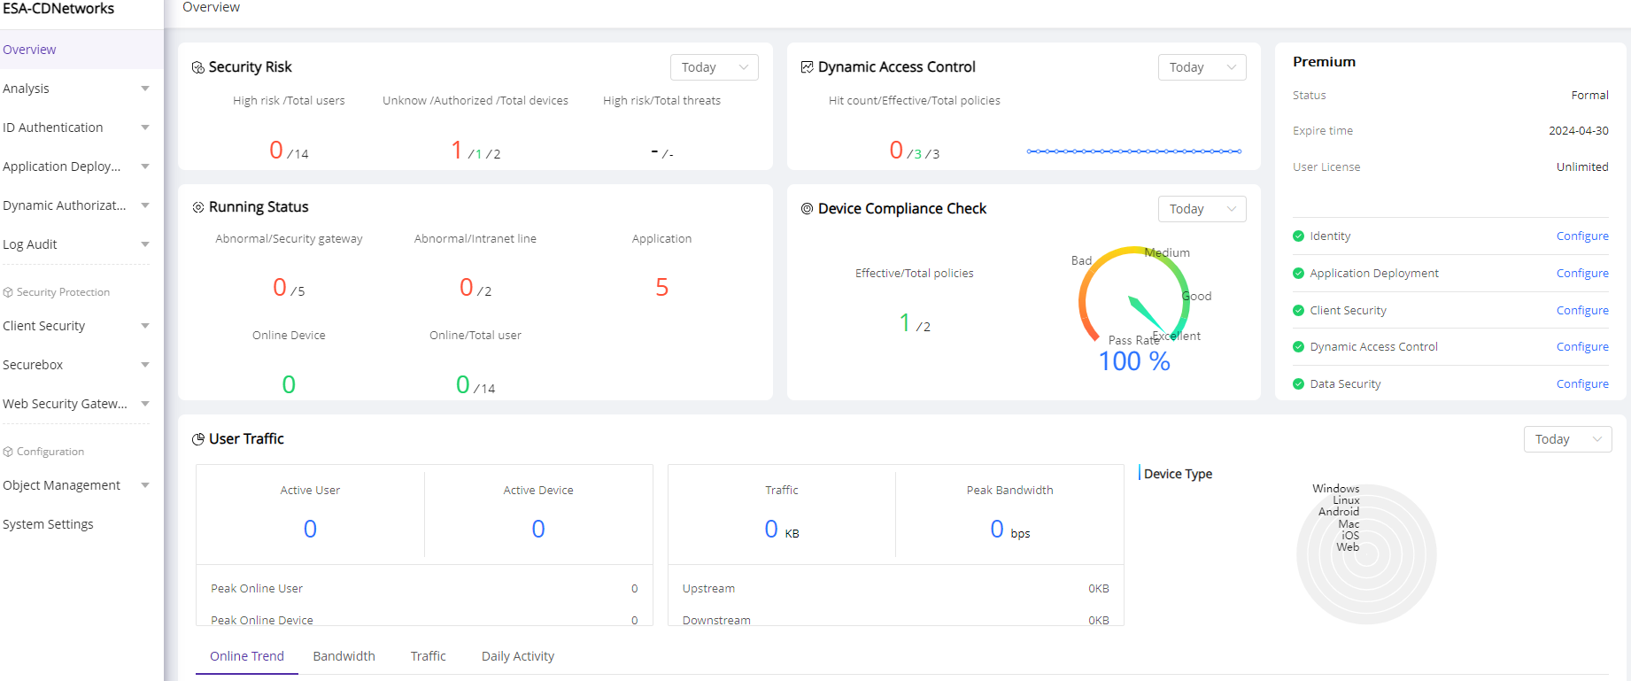Viewport: 1631px width, 681px height.
Task: Click the Traffic value in KB
Action: pyautogui.click(x=782, y=530)
